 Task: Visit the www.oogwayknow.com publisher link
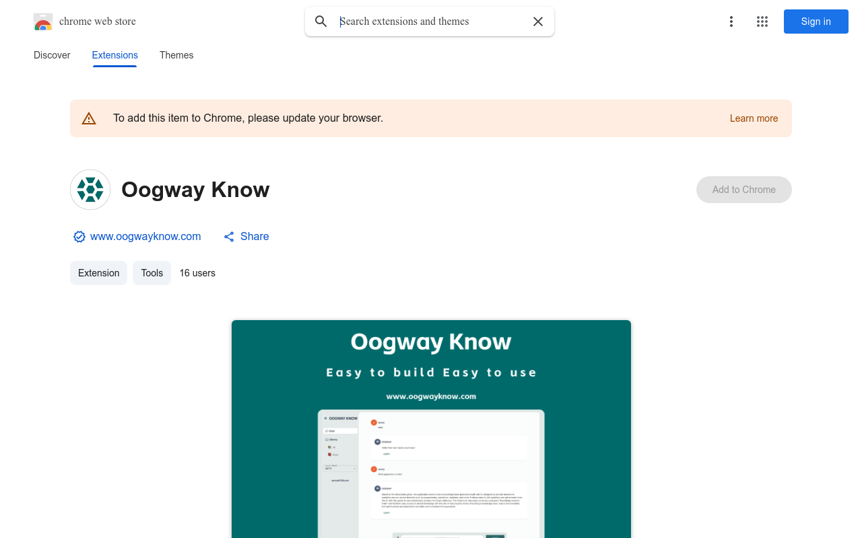pos(145,237)
